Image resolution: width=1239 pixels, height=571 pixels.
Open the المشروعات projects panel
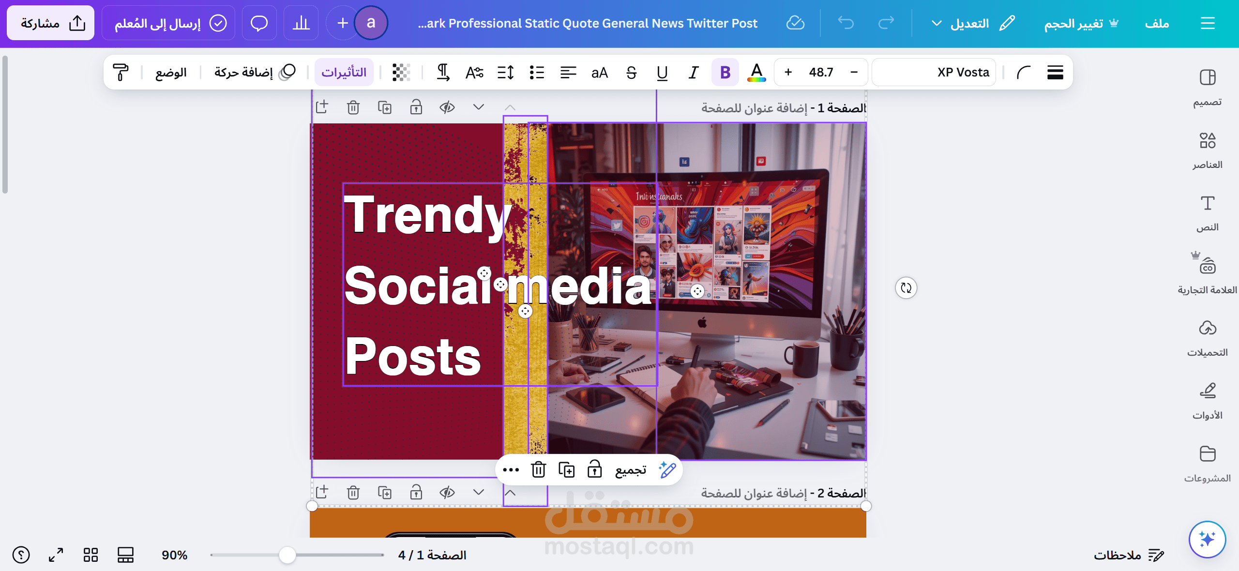pyautogui.click(x=1207, y=464)
